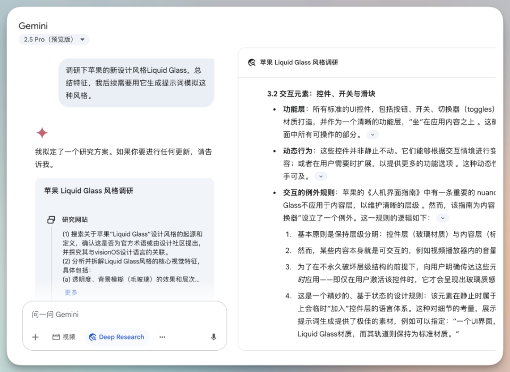Screen dimensions: 510x372
Task: Click the bold 交互的例外规则 bullet label
Action: (x=308, y=192)
